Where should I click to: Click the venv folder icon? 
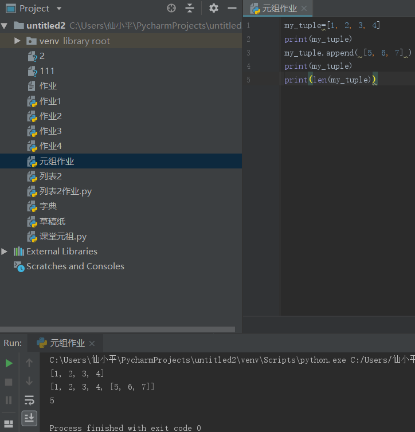(31, 41)
